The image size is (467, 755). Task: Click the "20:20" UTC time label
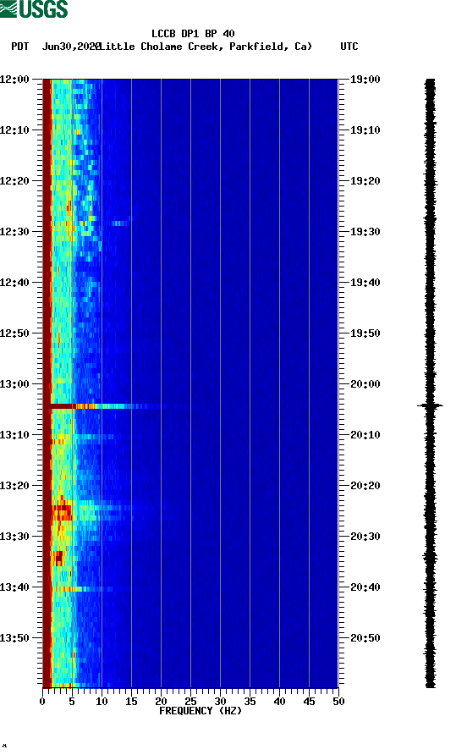365,485
